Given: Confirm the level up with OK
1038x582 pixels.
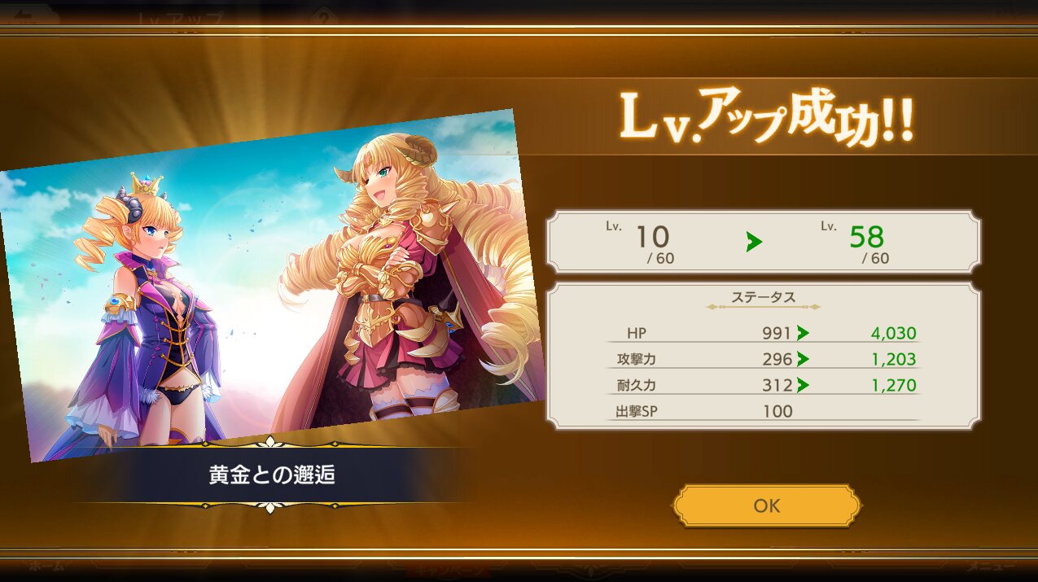Looking at the screenshot, I should 766,505.
